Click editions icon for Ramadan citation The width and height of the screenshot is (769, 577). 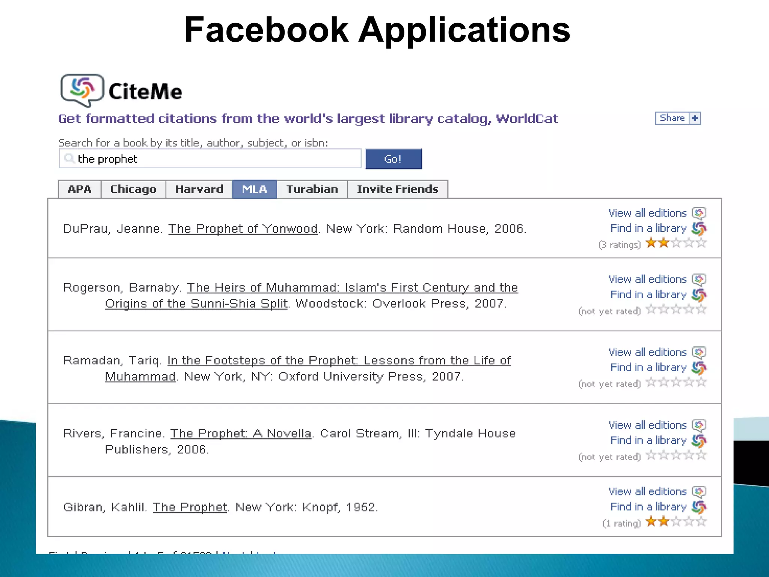coord(699,353)
